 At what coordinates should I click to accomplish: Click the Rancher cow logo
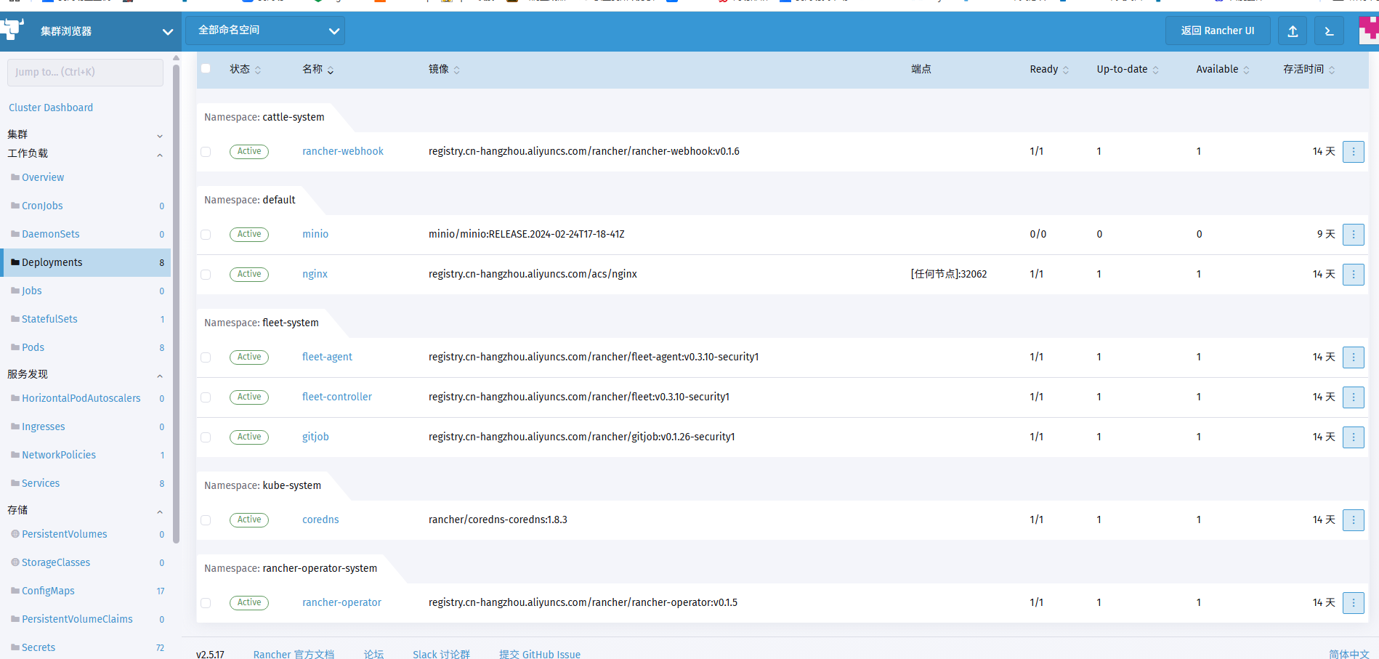pyautogui.click(x=13, y=30)
